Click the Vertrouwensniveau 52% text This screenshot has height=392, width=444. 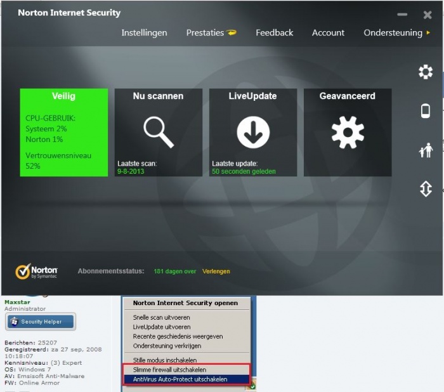(x=58, y=160)
